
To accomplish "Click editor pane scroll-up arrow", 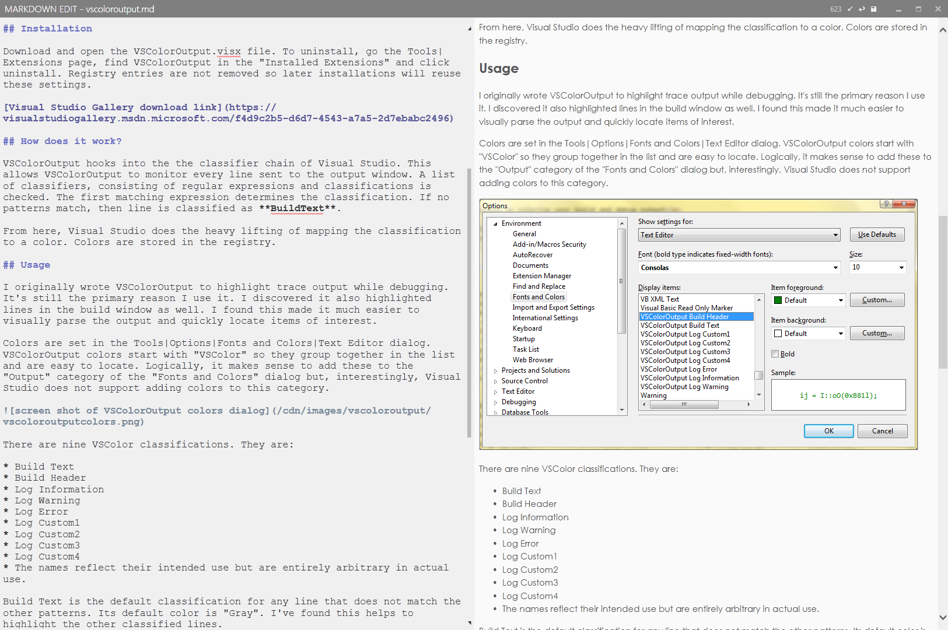I will (x=470, y=29).
